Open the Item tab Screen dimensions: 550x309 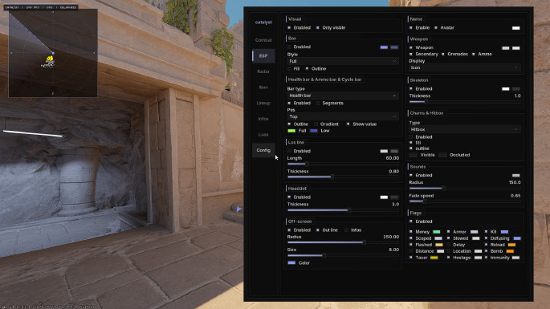coord(263,87)
